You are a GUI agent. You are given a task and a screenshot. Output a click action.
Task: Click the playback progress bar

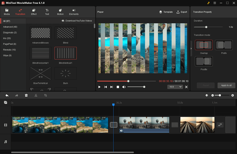[x=127, y=81]
